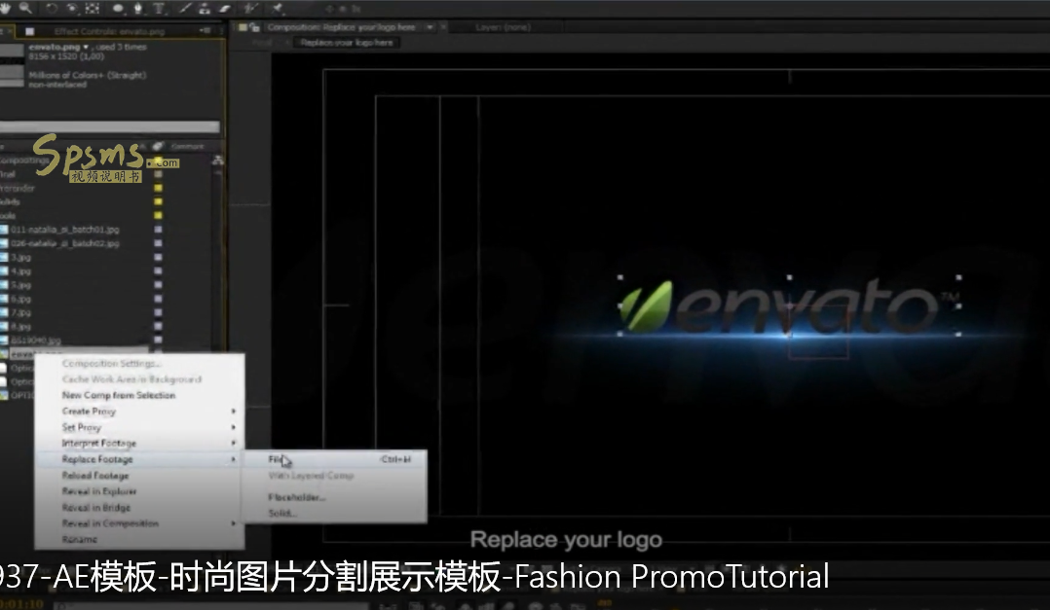The height and width of the screenshot is (610, 1050).
Task: Click the envato logo layer in viewer
Action: click(x=789, y=307)
